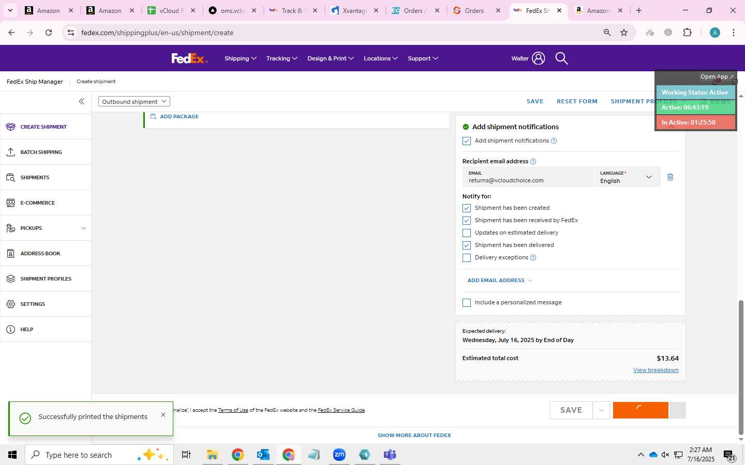Switch to the vCloud browser tab
Image resolution: width=745 pixels, height=465 pixels.
[x=171, y=10]
